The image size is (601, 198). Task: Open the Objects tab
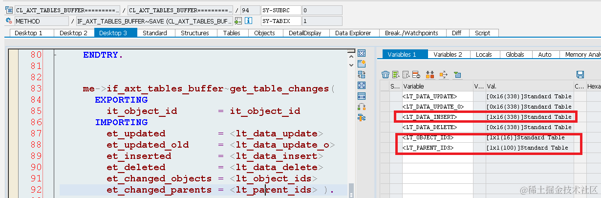tap(264, 33)
